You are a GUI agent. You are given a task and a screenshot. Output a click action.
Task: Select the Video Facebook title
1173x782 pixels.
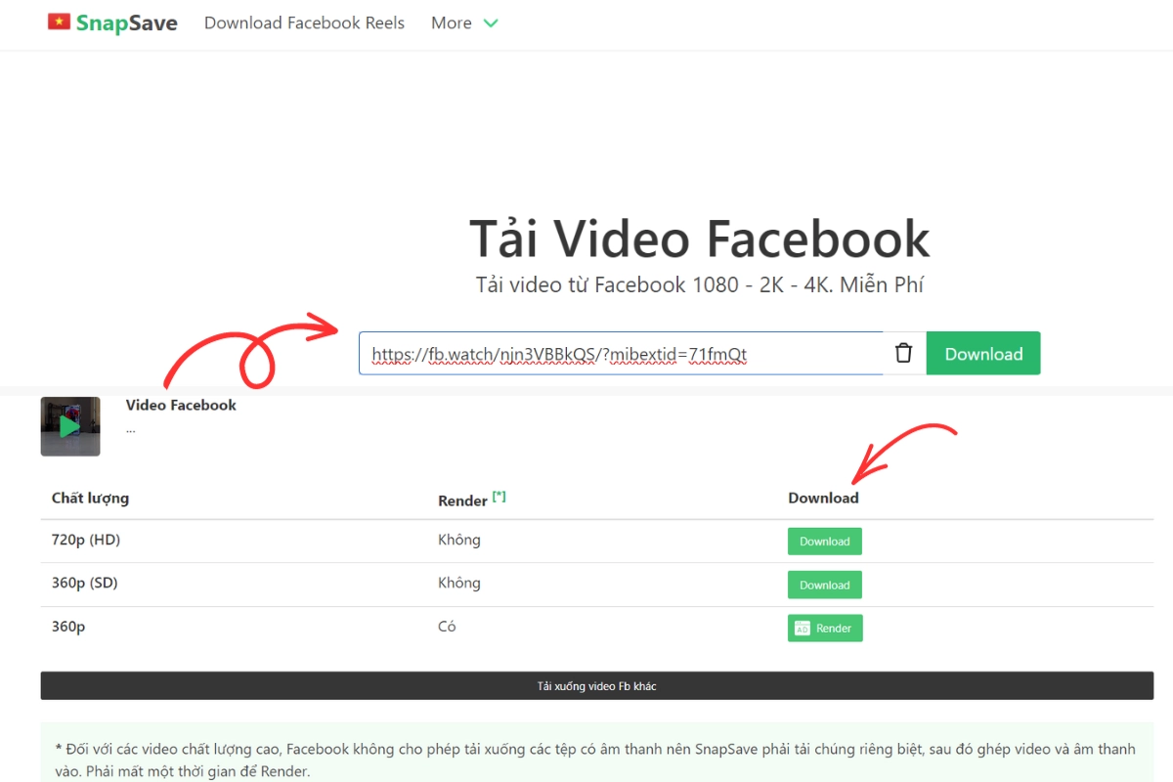tap(180, 404)
